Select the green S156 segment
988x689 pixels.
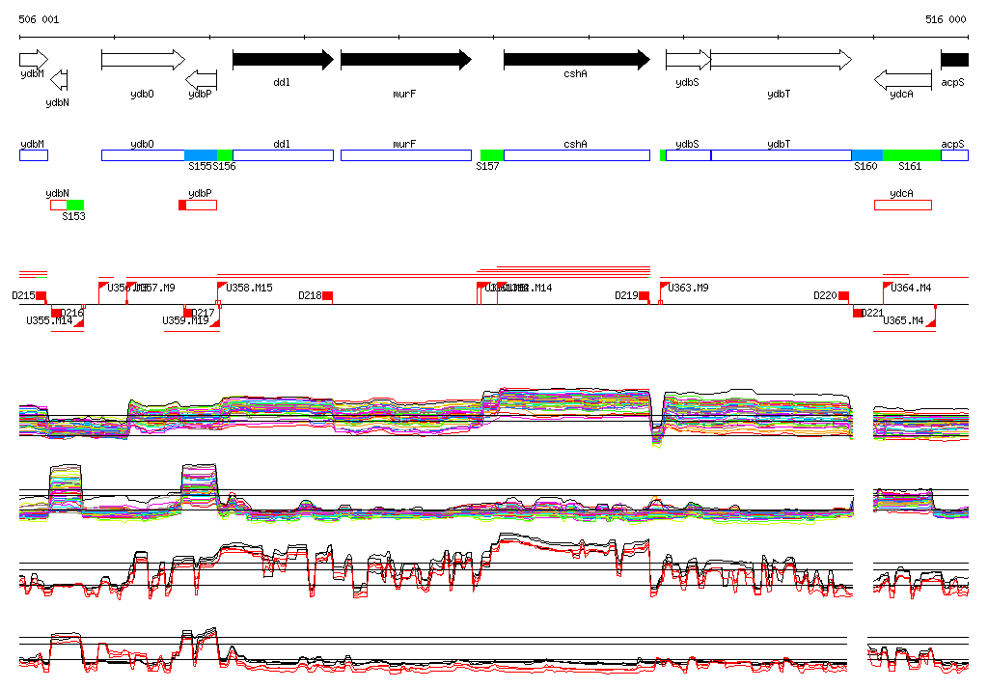point(225,155)
